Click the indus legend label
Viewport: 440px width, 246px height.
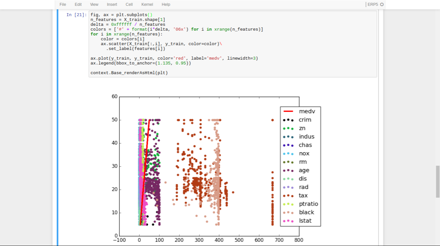coord(306,137)
